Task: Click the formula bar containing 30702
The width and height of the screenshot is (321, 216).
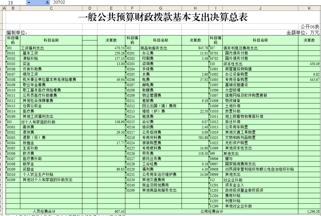Action: (x=177, y=2)
